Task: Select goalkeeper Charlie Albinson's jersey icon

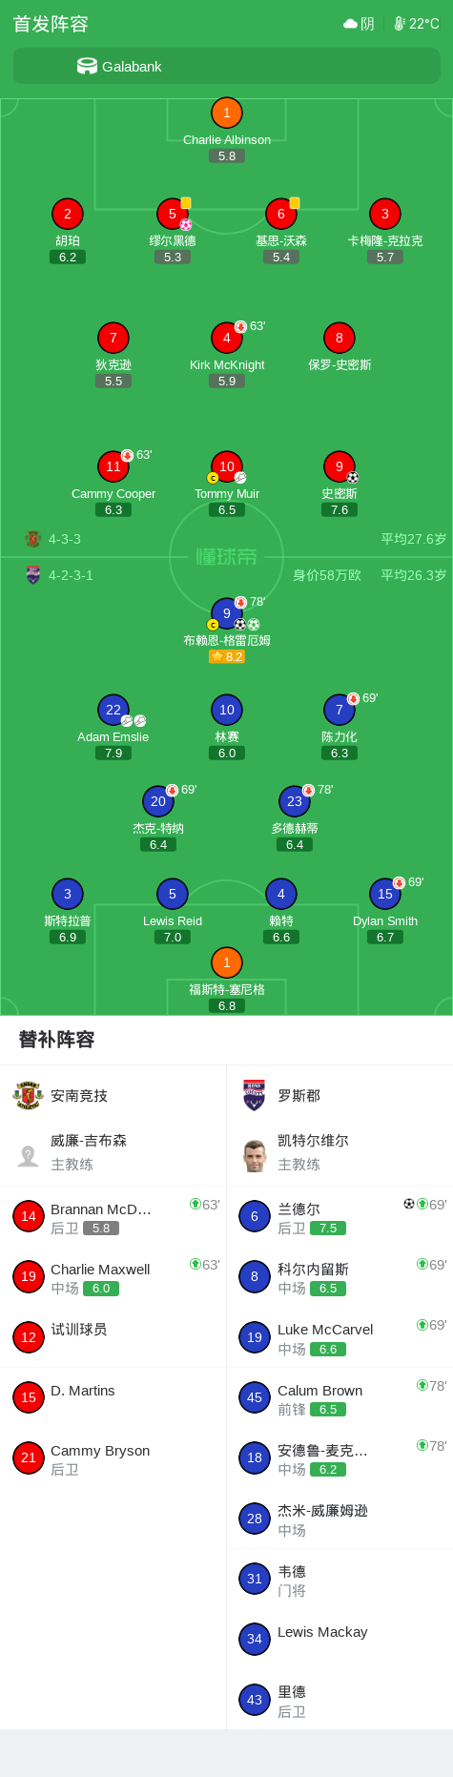Action: coord(226,113)
